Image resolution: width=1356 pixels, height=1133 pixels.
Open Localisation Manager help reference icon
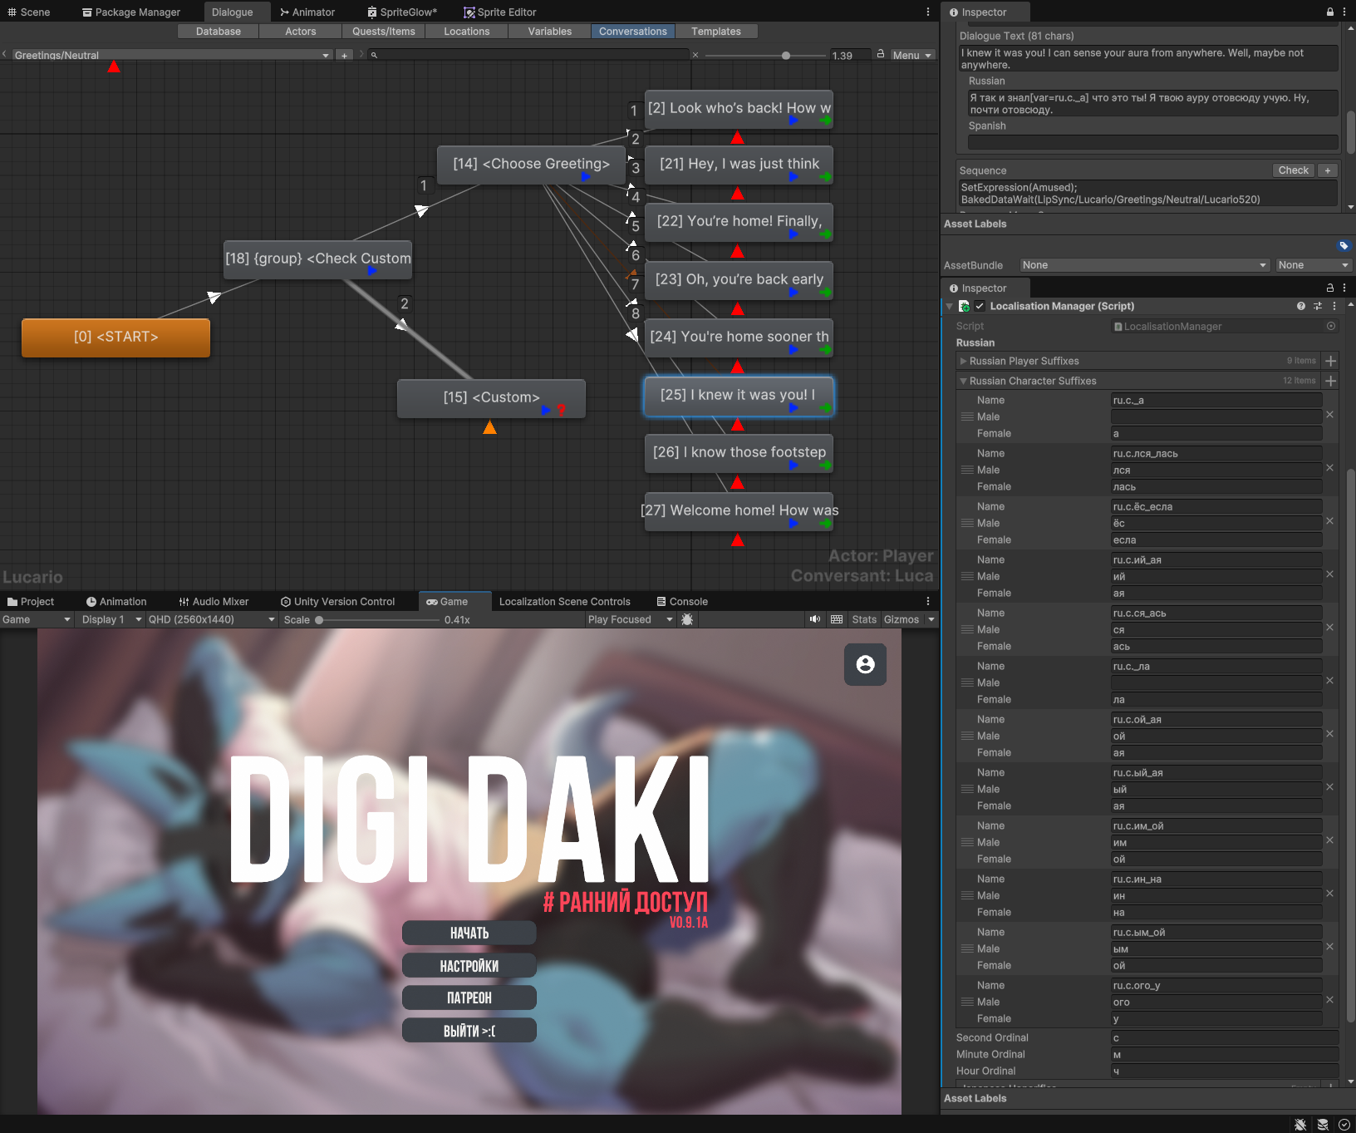(1301, 307)
